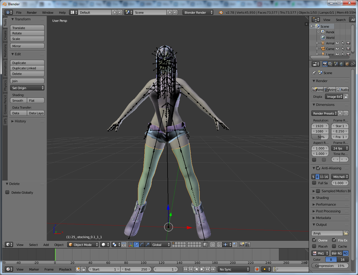Open the Set Origin dropdown
Image resolution: width=358 pixels, height=275 pixels.
tap(27, 88)
